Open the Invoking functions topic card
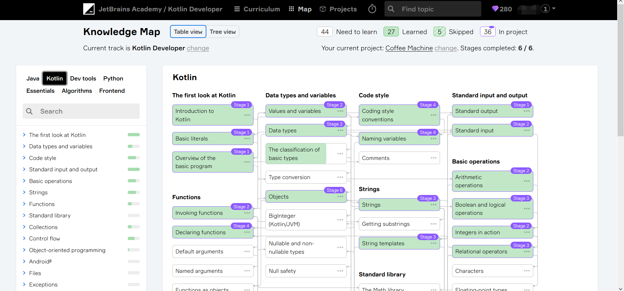624x291 pixels. 213,213
